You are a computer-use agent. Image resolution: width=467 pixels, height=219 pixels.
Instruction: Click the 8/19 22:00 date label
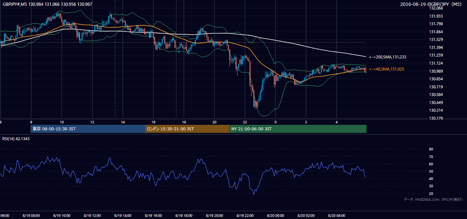pyautogui.click(x=245, y=215)
